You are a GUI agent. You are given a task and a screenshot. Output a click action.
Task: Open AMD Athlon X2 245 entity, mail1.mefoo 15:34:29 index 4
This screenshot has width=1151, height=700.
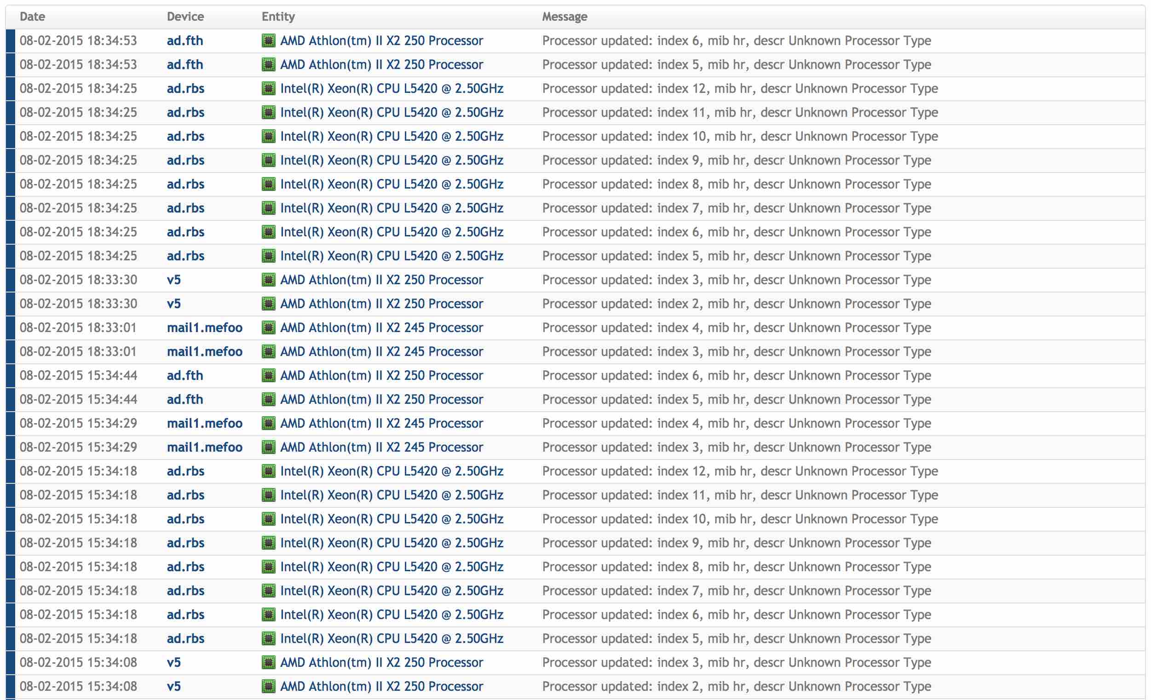(382, 423)
